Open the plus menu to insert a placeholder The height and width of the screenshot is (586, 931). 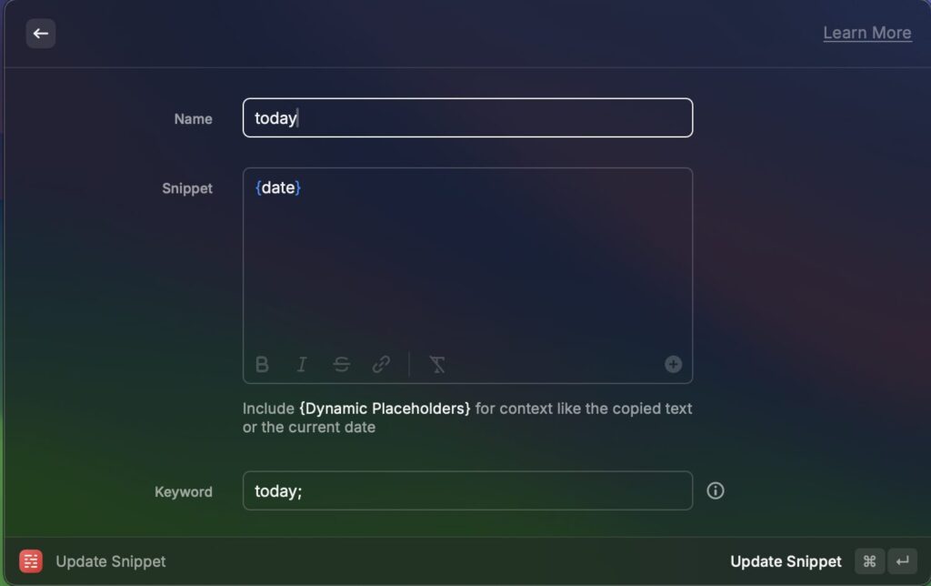(x=673, y=365)
